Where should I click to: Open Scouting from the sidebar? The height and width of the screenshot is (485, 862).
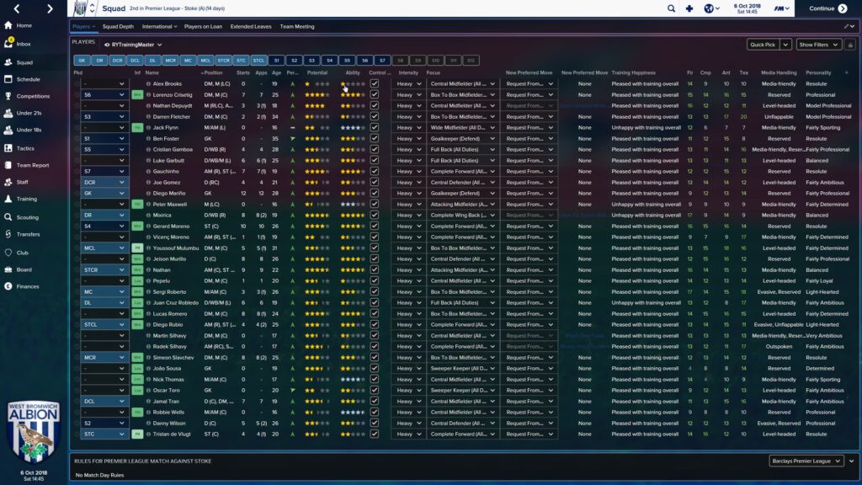coord(26,216)
